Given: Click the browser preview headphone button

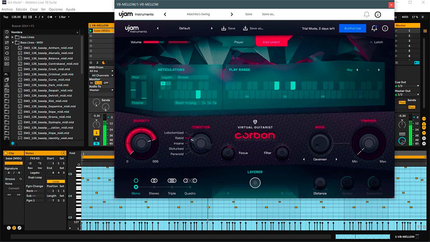Looking at the screenshot, I should [13, 143].
